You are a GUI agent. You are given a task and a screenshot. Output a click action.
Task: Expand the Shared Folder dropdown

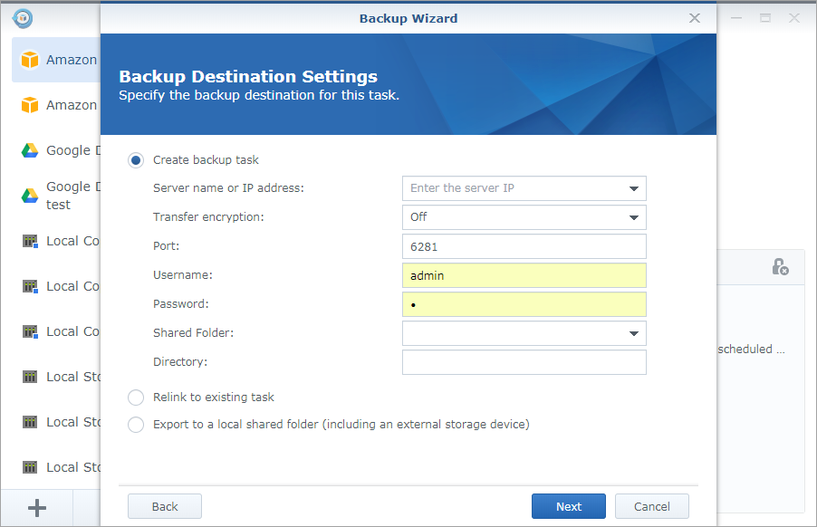[634, 333]
